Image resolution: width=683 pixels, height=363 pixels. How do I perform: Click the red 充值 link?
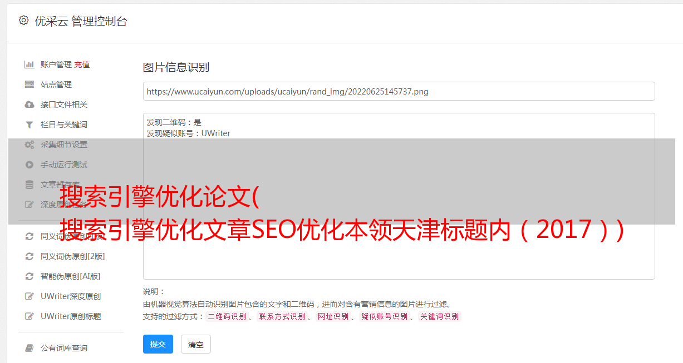coord(82,64)
